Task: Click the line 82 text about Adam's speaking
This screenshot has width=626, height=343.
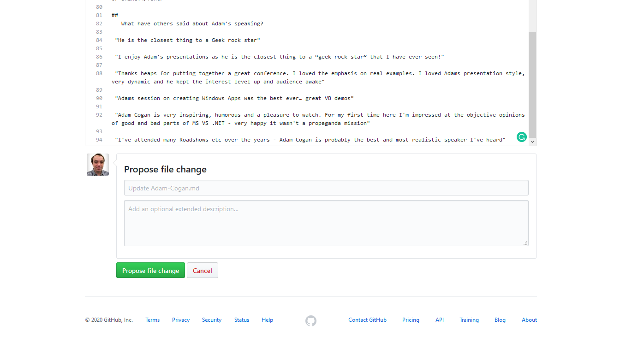Action: point(192,24)
